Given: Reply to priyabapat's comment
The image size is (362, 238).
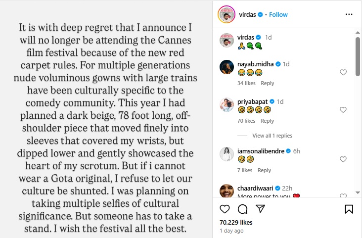Looking at the screenshot, I should (267, 121).
